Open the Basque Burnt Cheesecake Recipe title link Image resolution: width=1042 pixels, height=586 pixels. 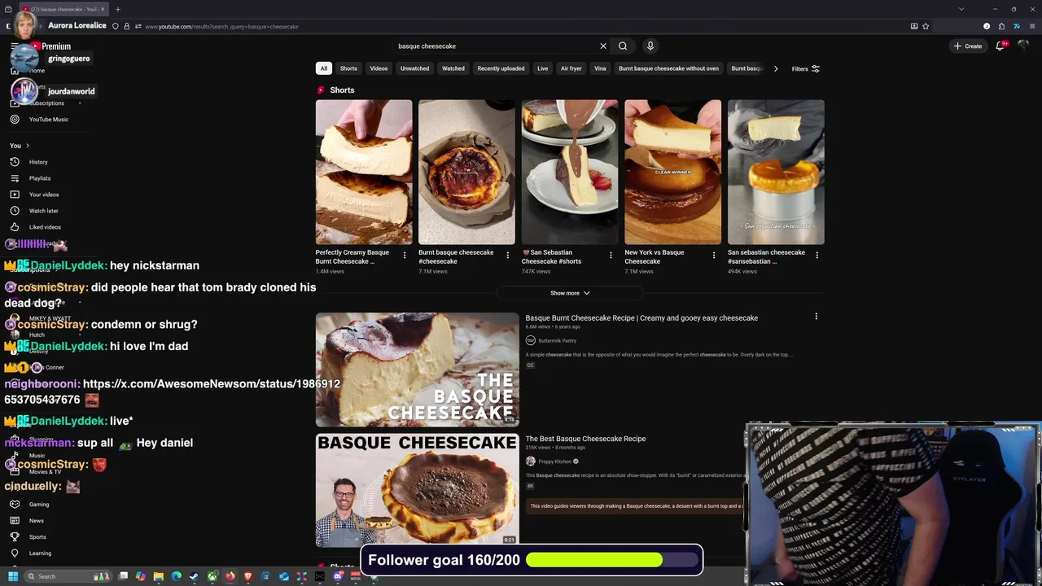coord(641,318)
